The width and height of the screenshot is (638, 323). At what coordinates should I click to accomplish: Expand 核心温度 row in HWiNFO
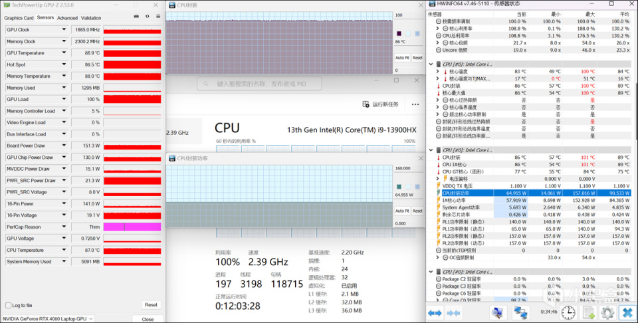[x=437, y=71]
